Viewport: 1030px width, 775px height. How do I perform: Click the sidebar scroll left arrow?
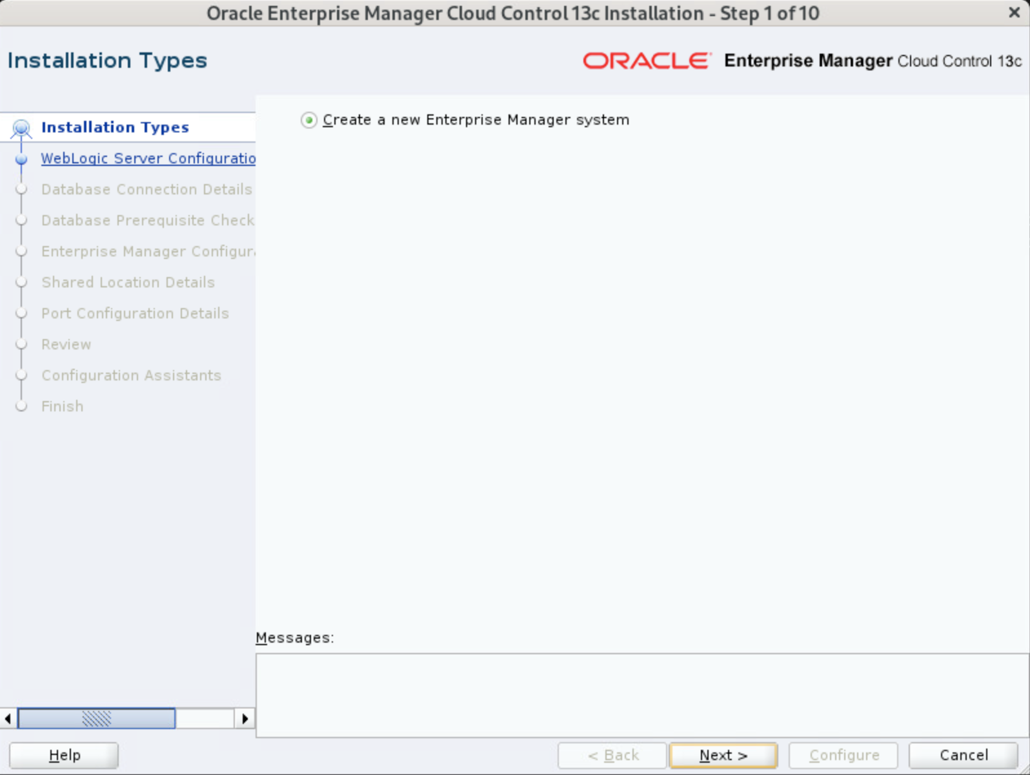pos(8,718)
